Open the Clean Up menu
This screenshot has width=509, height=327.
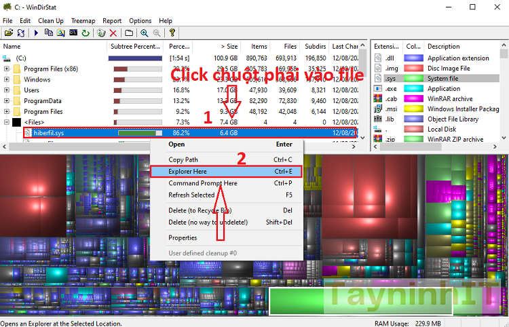51,21
